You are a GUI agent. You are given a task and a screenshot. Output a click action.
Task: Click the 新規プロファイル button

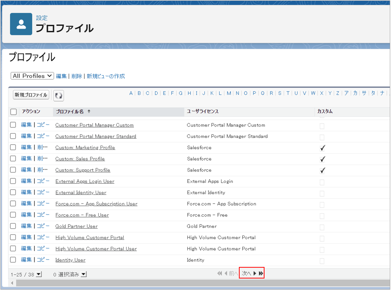[31, 95]
